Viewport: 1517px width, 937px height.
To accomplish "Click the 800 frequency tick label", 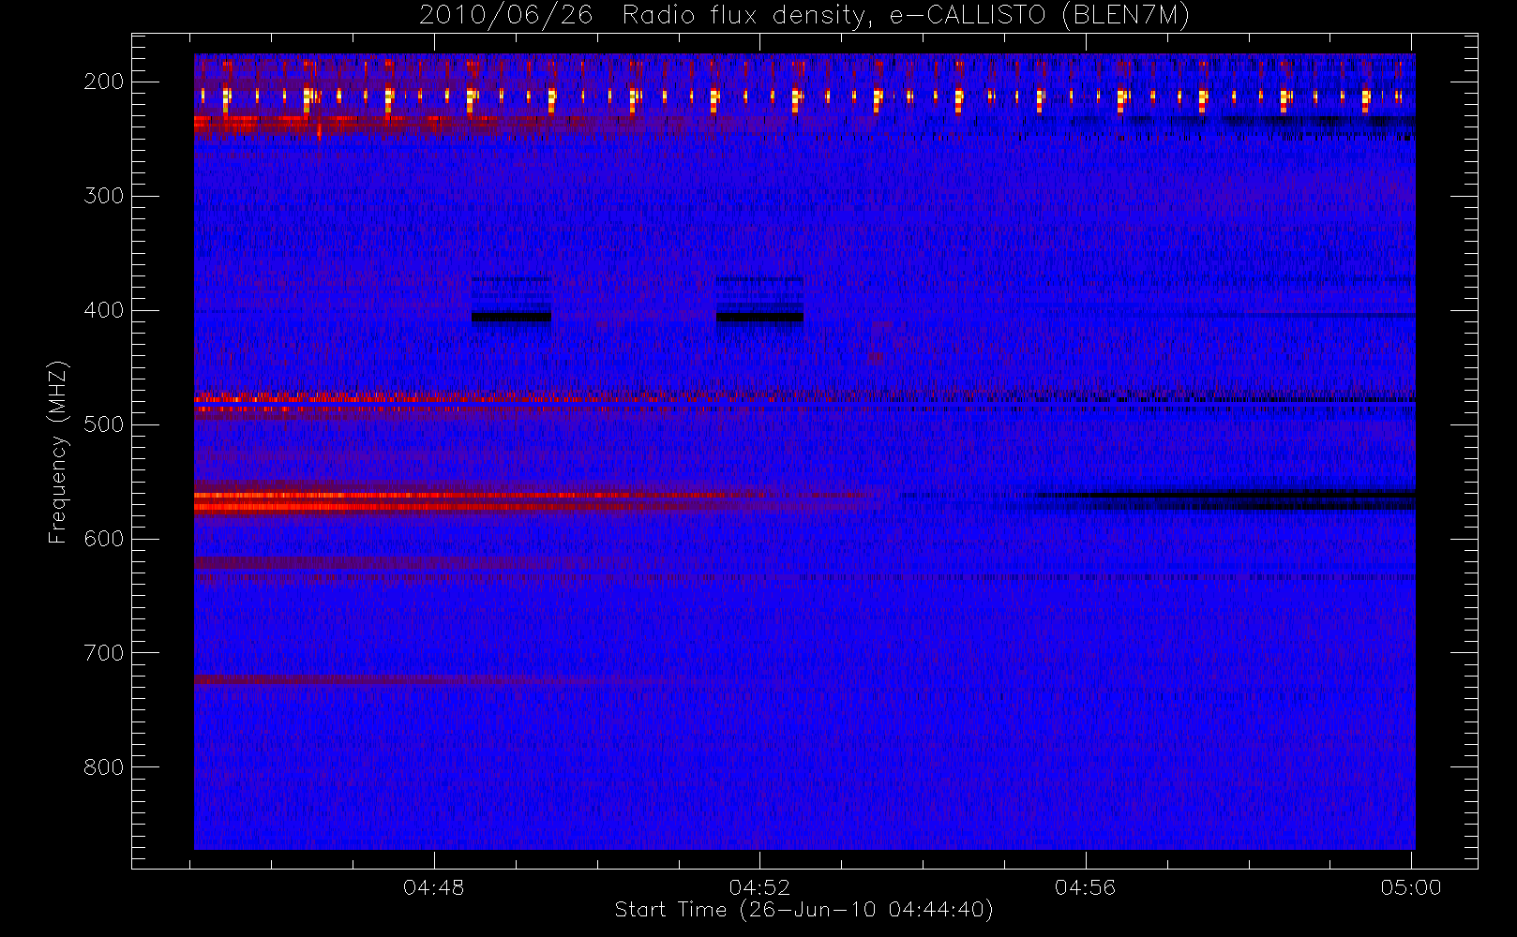I will click(103, 767).
